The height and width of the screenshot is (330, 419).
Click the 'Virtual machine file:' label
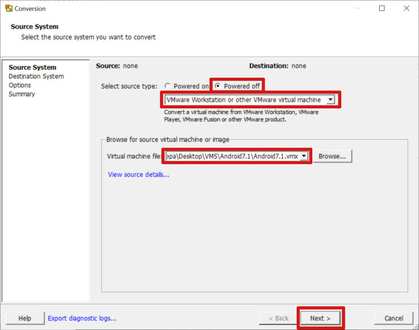(x=134, y=156)
